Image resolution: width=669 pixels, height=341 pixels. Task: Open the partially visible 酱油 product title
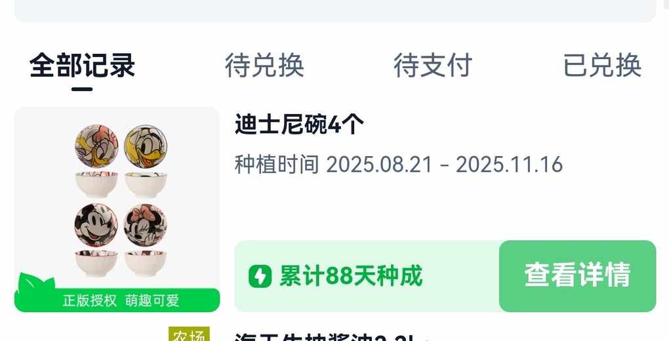coord(324,337)
